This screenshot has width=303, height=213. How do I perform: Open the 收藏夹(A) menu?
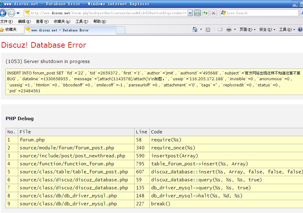coord(62,21)
